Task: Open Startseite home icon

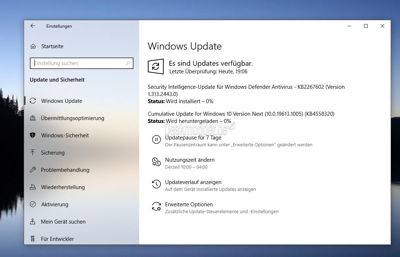Action: [33, 46]
